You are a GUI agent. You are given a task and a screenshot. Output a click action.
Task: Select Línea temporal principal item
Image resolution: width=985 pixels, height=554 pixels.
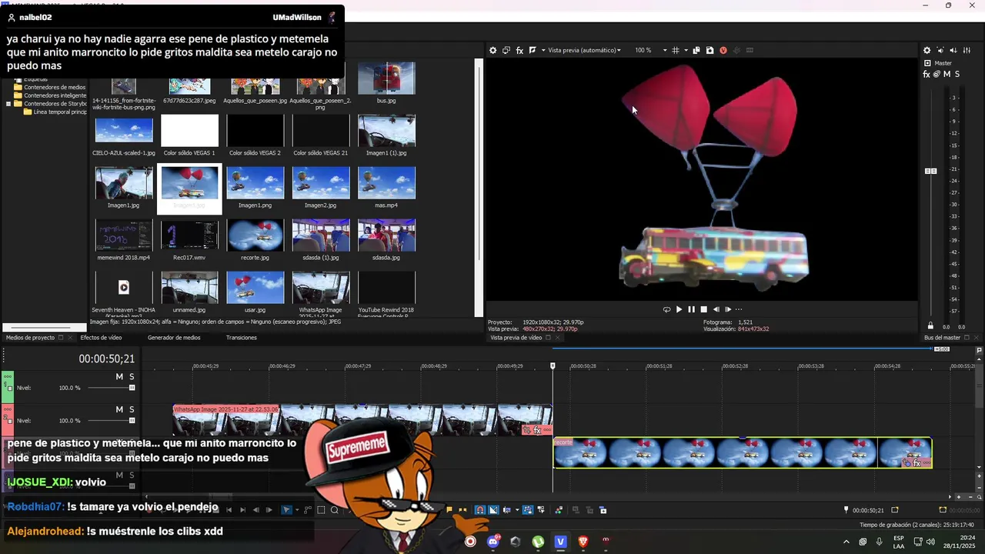[x=55, y=112]
